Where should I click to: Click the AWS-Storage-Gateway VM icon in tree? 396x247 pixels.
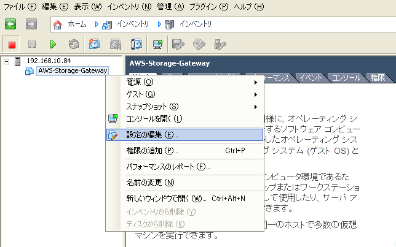30,71
